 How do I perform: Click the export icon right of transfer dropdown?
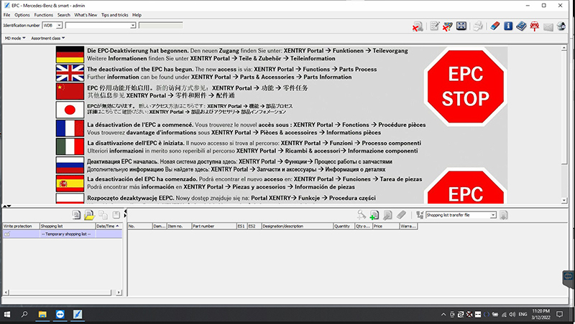[x=504, y=215]
